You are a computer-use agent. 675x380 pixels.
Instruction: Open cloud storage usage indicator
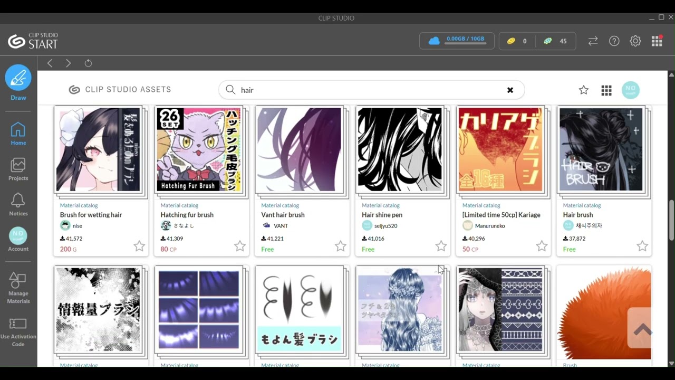pos(457,41)
